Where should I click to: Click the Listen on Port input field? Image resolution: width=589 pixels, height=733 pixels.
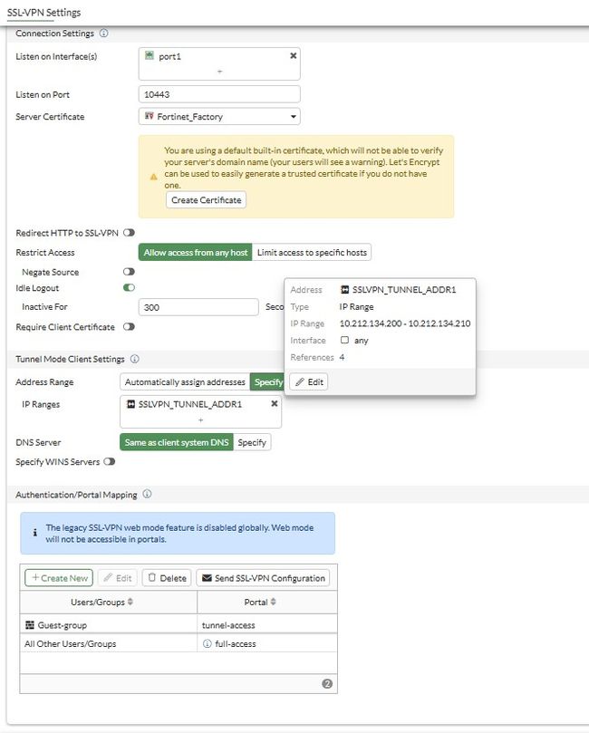(x=220, y=93)
